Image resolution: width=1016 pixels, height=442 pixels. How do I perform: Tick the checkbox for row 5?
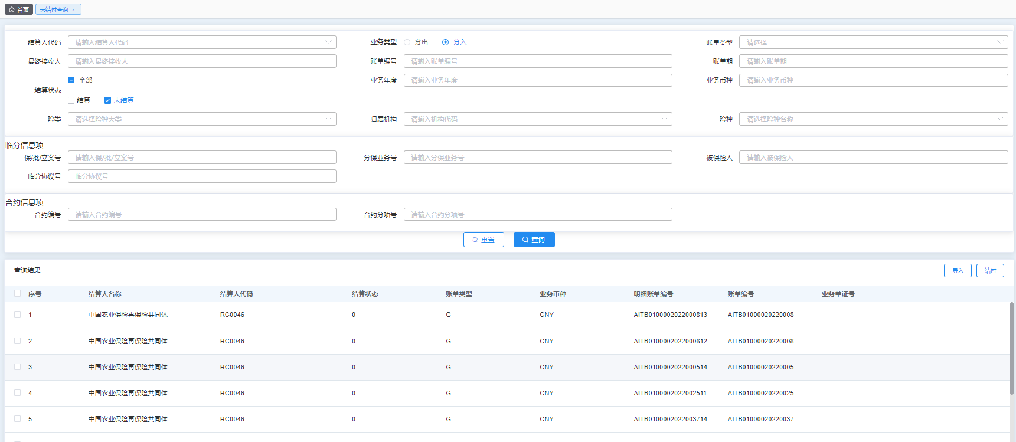(17, 419)
